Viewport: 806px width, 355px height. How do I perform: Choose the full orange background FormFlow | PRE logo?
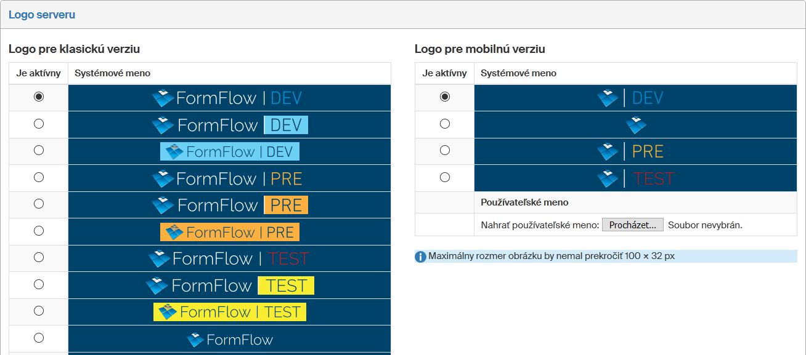39,231
